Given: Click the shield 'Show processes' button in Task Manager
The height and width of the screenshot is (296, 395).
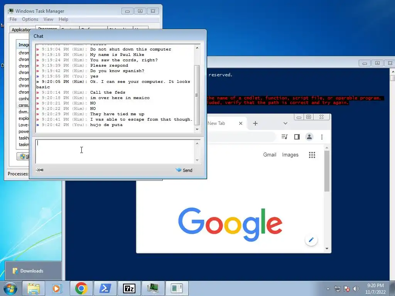Looking at the screenshot, I should point(23,156).
